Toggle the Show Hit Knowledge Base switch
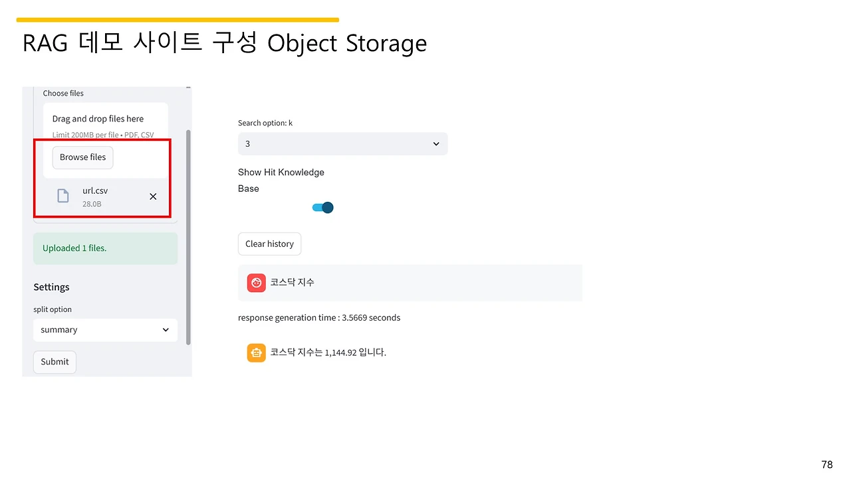 tap(322, 208)
